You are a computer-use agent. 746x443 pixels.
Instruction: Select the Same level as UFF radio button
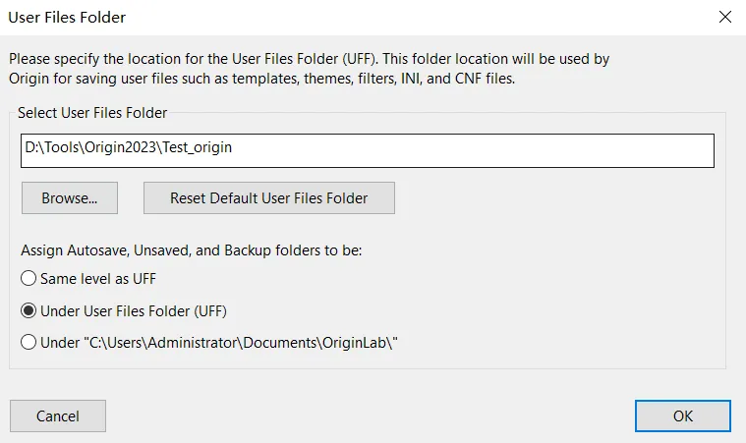(x=29, y=279)
